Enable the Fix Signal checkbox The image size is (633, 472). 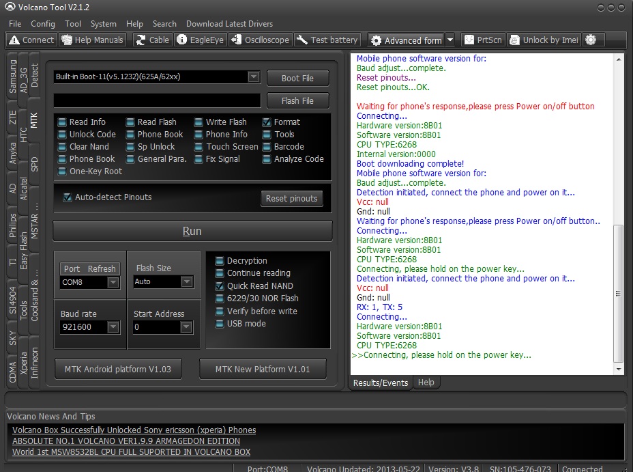click(x=198, y=159)
